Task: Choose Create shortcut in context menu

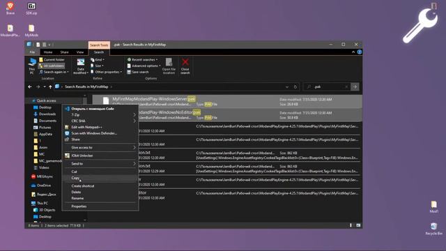Action: (100, 186)
